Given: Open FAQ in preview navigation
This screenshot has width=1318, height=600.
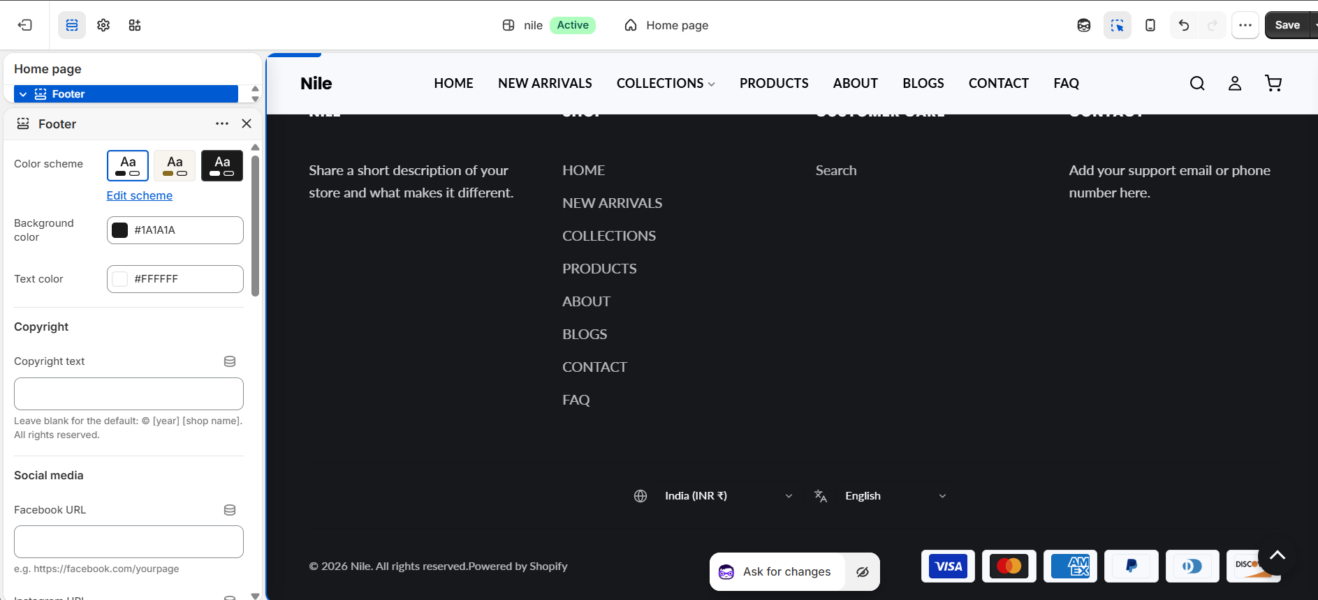Looking at the screenshot, I should (1067, 83).
